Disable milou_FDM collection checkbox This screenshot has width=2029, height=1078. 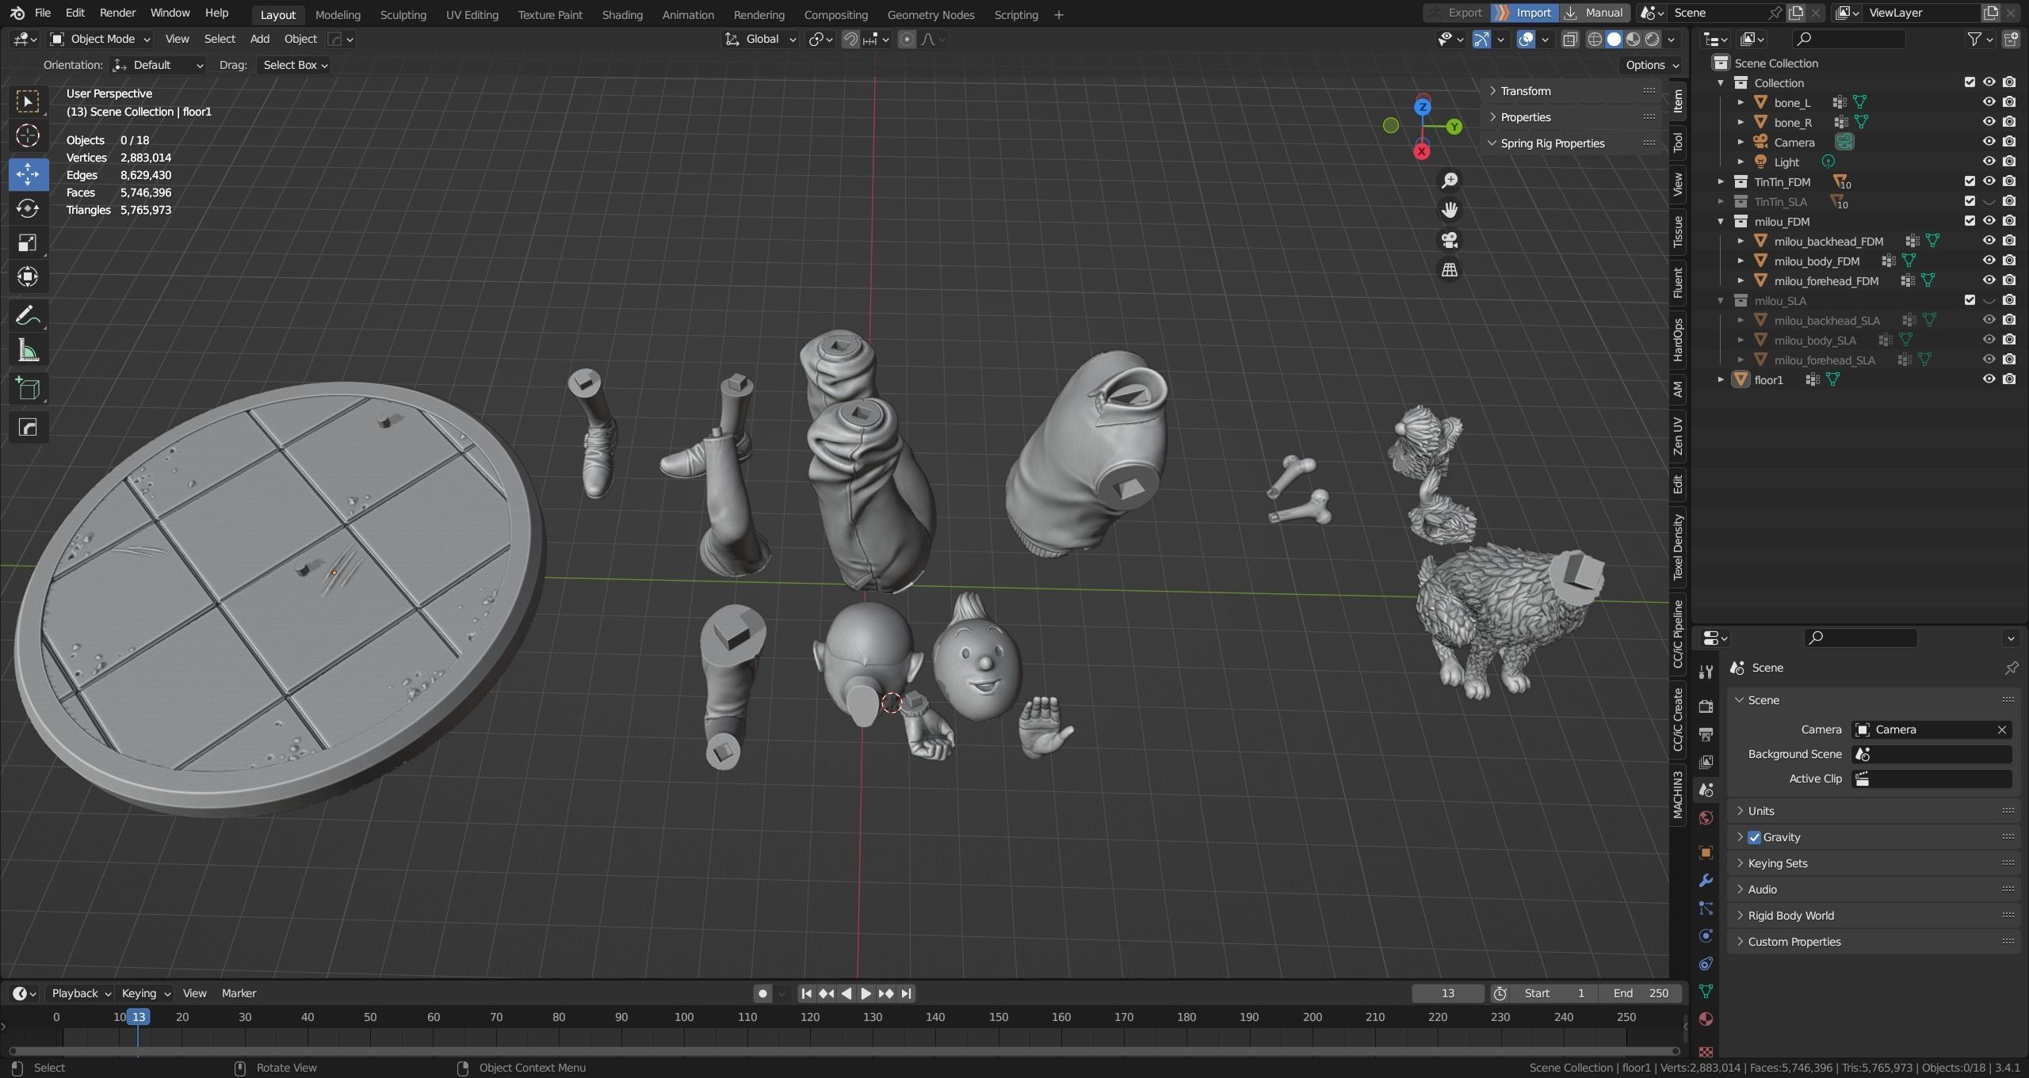point(1970,221)
